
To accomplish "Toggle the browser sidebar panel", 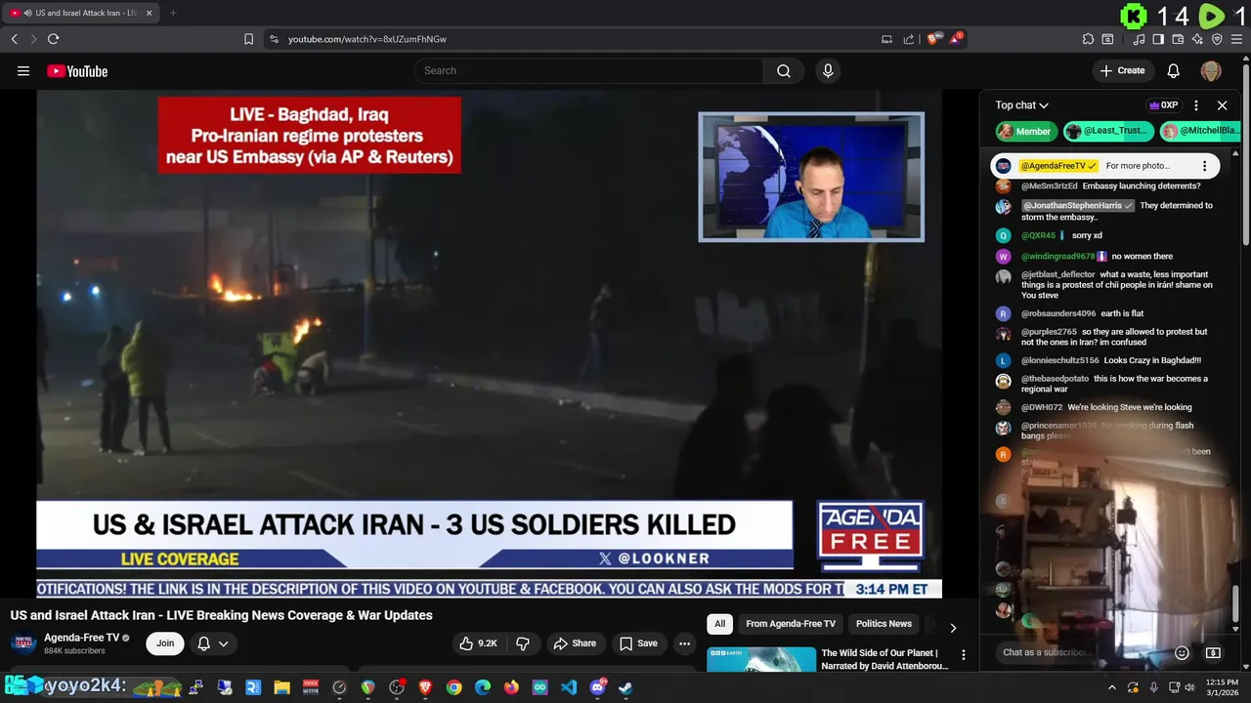I will (x=1158, y=39).
